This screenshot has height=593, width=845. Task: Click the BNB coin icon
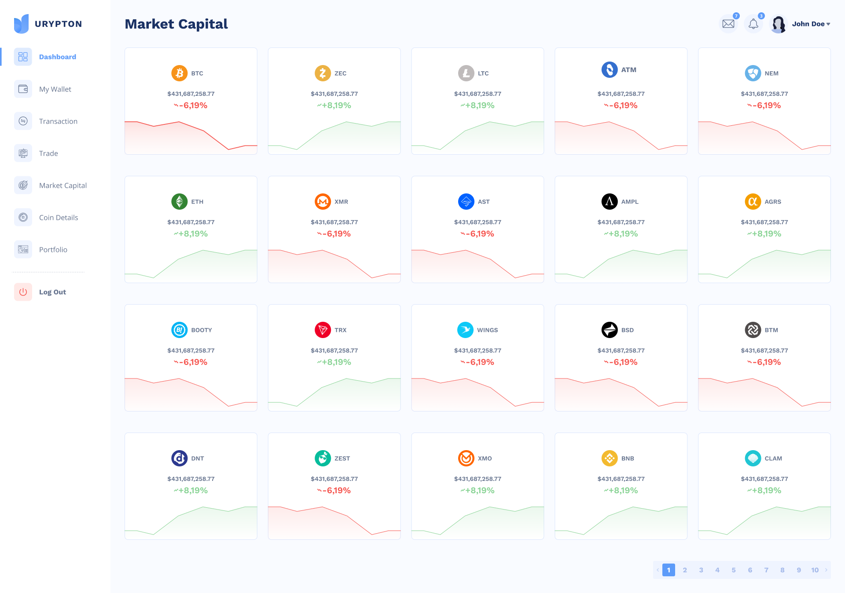(x=610, y=458)
